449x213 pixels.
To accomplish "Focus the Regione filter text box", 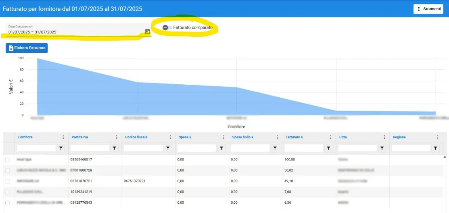I will point(411,148).
